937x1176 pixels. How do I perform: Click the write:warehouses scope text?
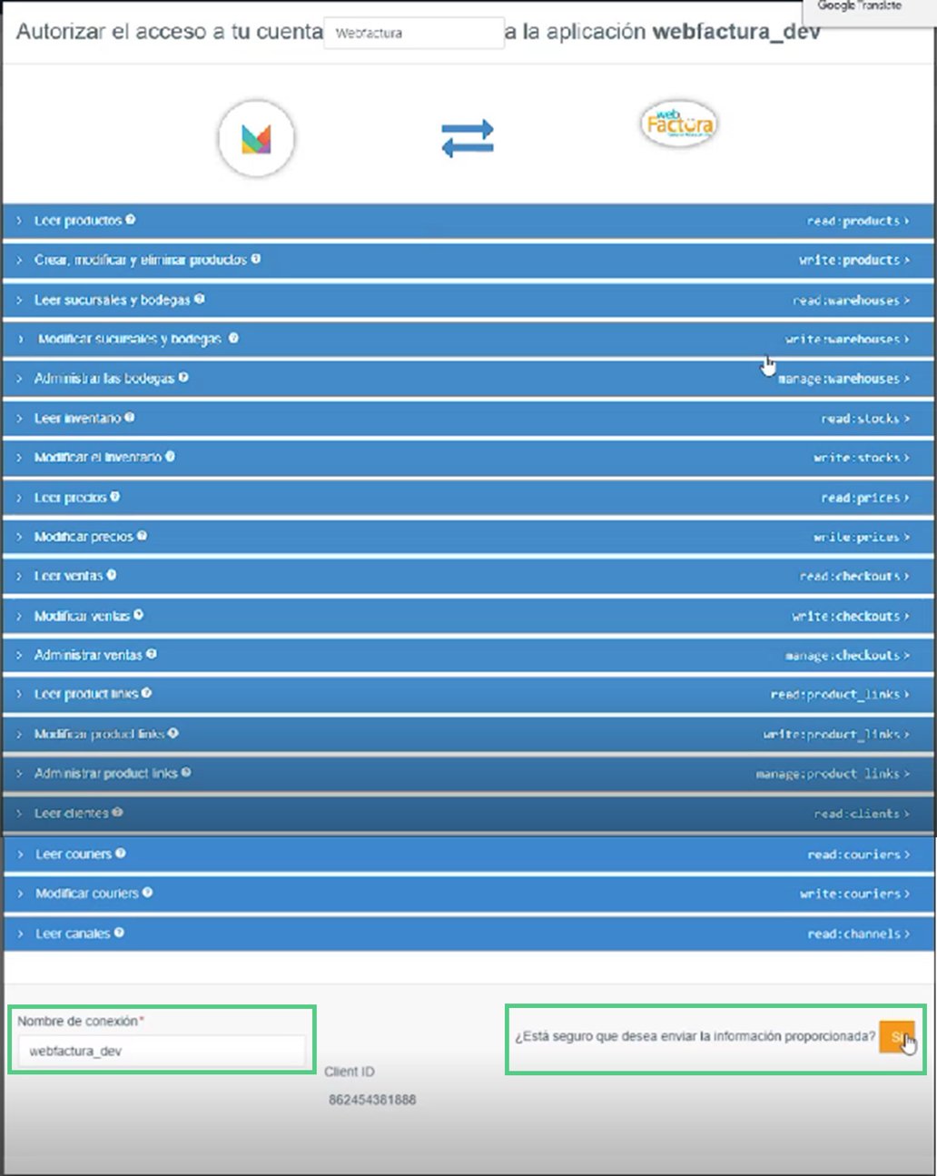[x=843, y=339]
